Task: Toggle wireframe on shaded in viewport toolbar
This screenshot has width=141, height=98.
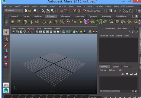Action: pyautogui.click(x=74, y=32)
